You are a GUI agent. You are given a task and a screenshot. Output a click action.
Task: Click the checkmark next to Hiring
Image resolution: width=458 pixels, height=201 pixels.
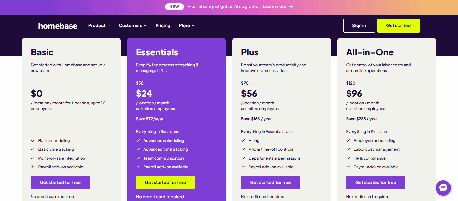click(x=243, y=141)
